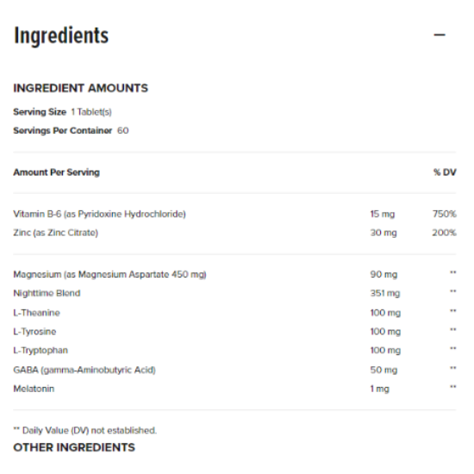Click the Serving Size label

click(40, 112)
